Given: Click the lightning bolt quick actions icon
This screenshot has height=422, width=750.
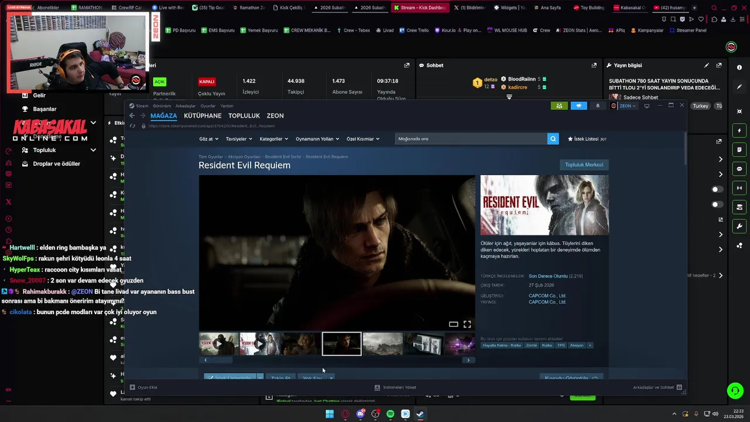Looking at the screenshot, I should 739,130.
